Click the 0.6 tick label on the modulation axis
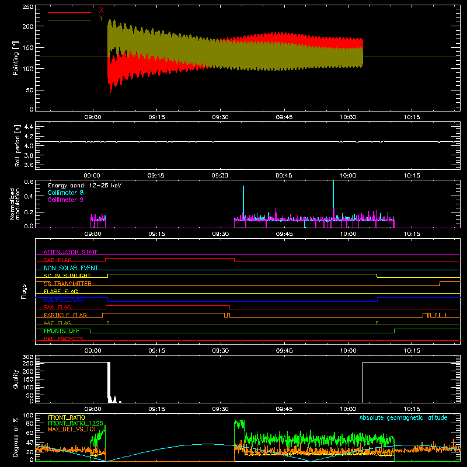The height and width of the screenshot is (467, 467). coord(29,182)
